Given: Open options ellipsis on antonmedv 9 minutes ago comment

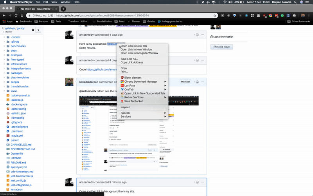Looking at the screenshot, I should [203, 182].
